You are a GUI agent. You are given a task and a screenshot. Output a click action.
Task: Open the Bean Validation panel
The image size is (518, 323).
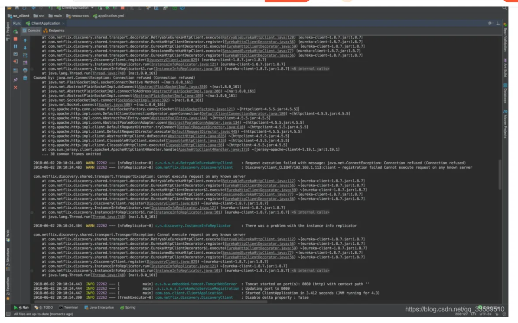point(505,37)
